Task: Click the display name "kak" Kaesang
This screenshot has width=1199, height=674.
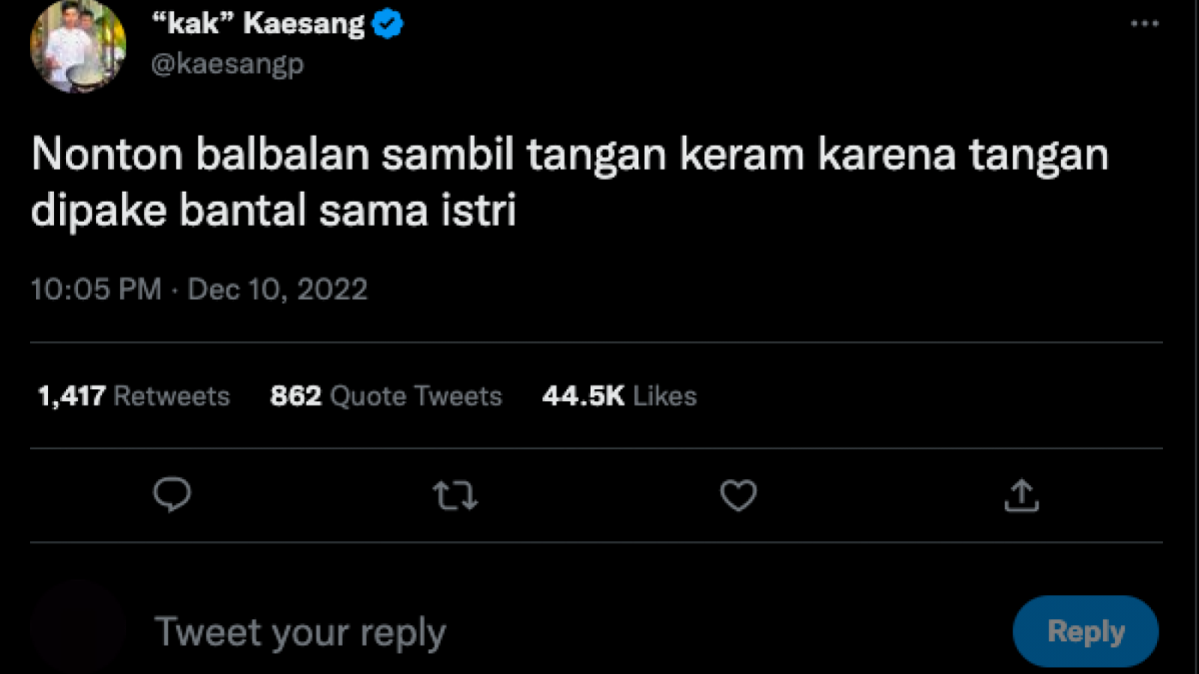Action: [255, 23]
